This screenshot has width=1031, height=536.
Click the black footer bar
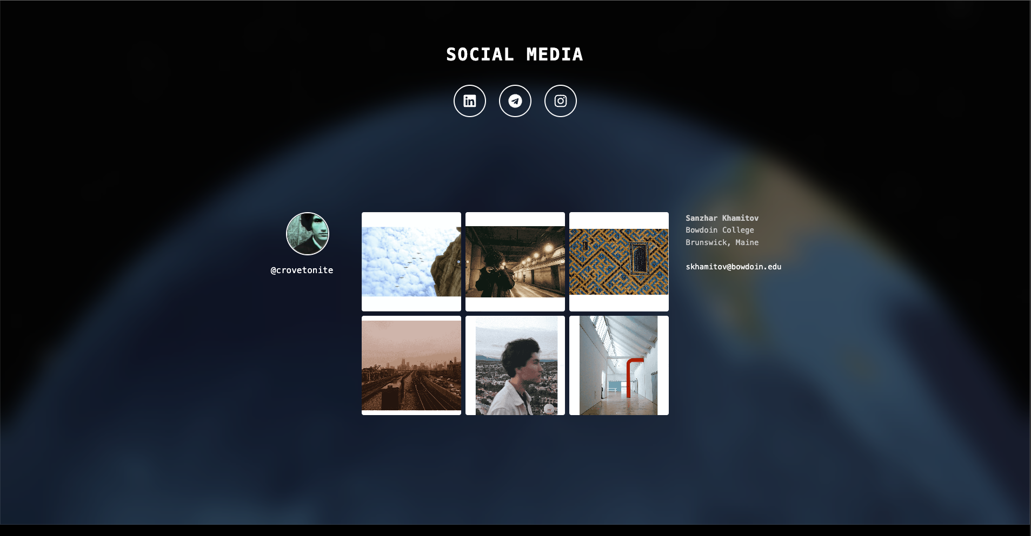(x=515, y=530)
